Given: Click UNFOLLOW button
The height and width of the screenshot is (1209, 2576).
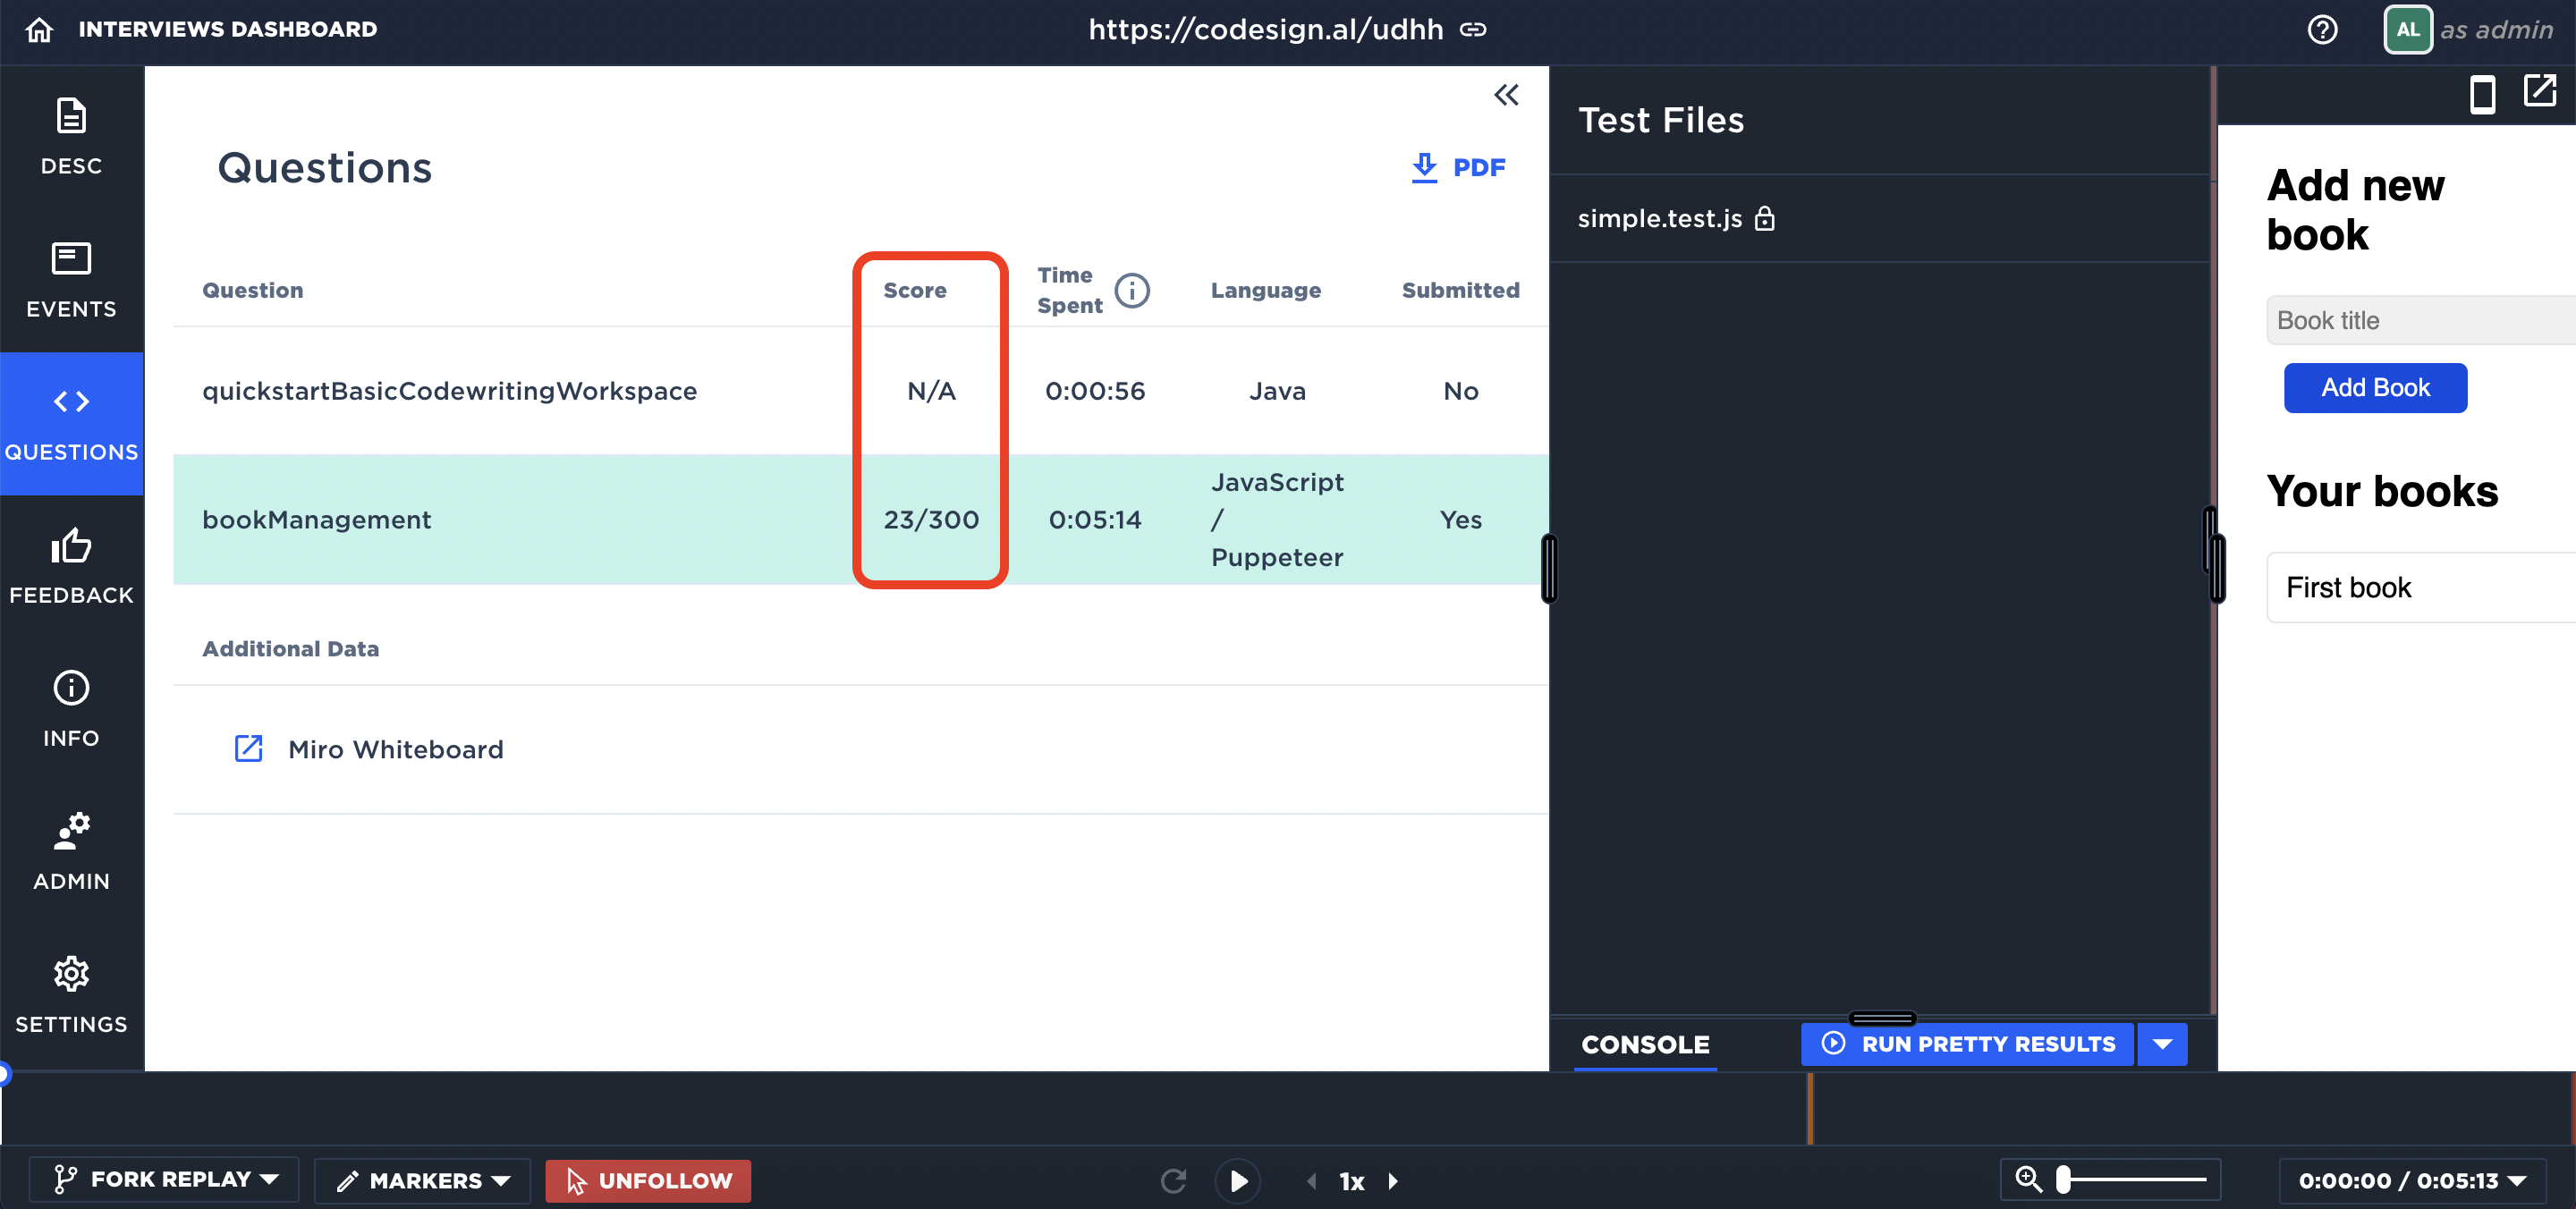Looking at the screenshot, I should coord(648,1180).
